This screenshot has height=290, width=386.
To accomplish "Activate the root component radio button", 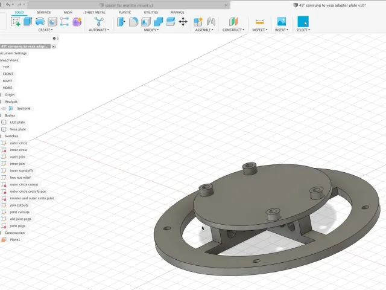I will coord(54,47).
